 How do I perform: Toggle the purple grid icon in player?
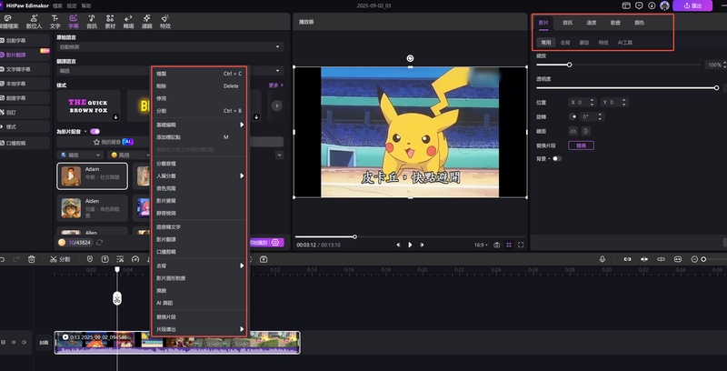(509, 245)
